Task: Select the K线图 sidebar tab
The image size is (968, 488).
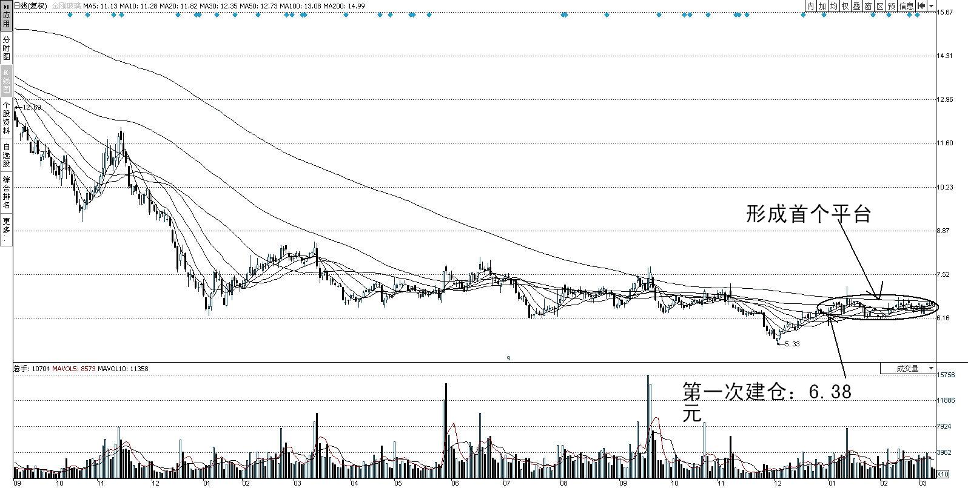Action: coord(6,81)
